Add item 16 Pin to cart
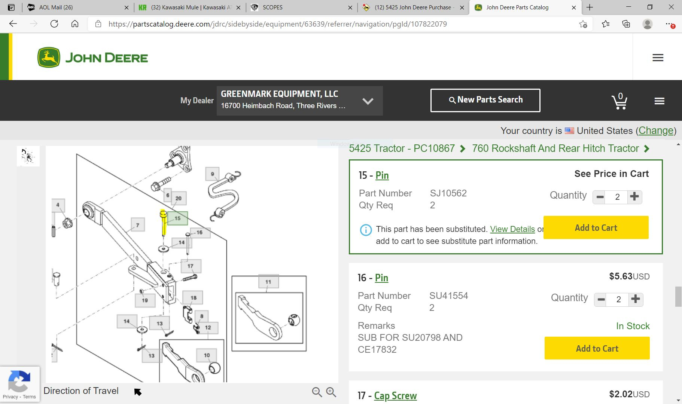Image resolution: width=682 pixels, height=404 pixels. pyautogui.click(x=597, y=348)
